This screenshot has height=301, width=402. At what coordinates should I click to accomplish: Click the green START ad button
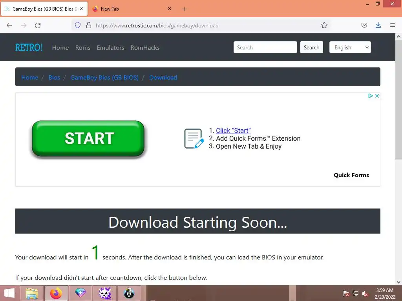coord(88,138)
